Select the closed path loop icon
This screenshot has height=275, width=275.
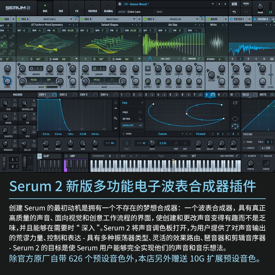[x=235, y=119]
